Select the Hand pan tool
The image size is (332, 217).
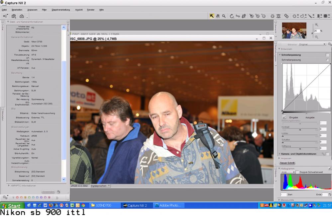pos(218,16)
